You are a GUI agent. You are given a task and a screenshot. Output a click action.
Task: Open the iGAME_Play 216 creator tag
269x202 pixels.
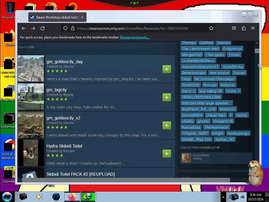(x=196, y=139)
